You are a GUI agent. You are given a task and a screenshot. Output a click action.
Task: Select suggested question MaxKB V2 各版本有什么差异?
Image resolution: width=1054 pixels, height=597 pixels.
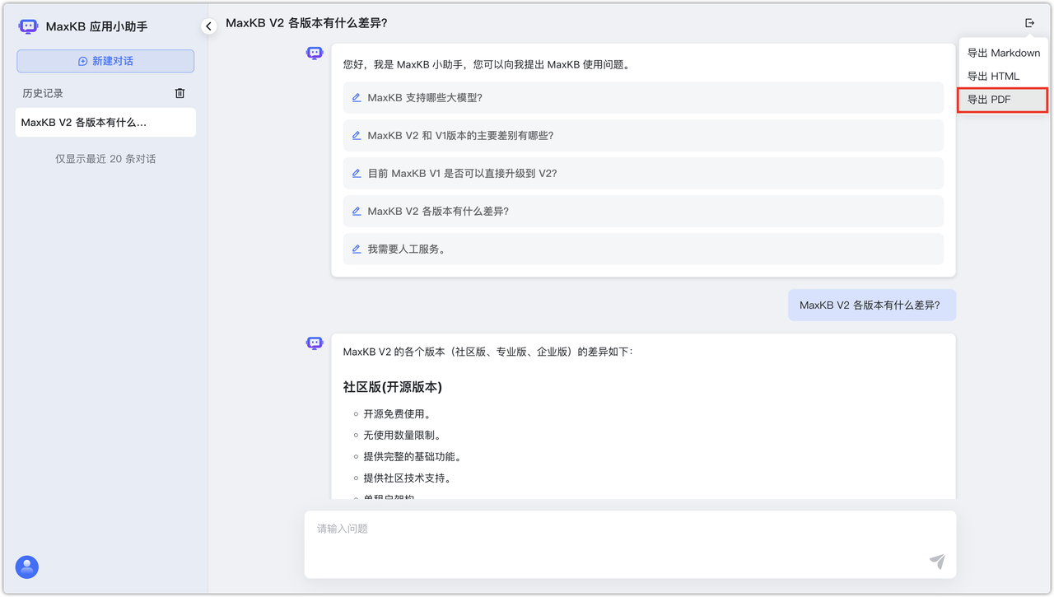pyautogui.click(x=643, y=211)
